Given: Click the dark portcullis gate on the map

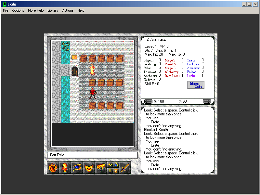Looking at the screenshot, I should coord(75,71).
